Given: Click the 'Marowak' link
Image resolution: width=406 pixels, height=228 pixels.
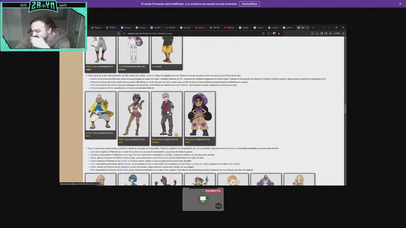Looking at the screenshot, I should pos(161,158).
